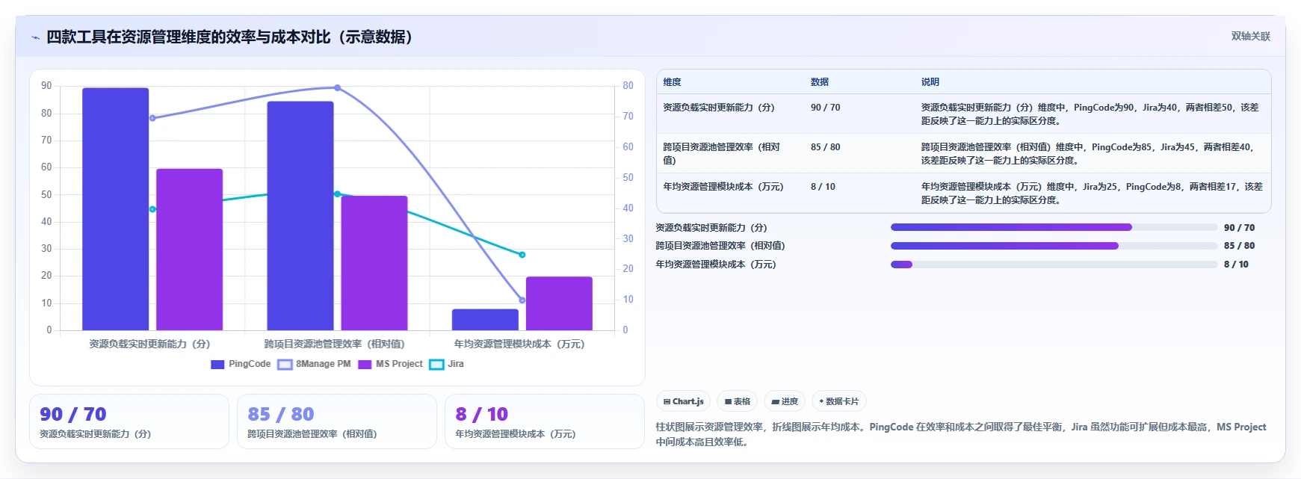The width and height of the screenshot is (1301, 479).
Task: Click table cell value 8 / 10
Action: click(823, 187)
